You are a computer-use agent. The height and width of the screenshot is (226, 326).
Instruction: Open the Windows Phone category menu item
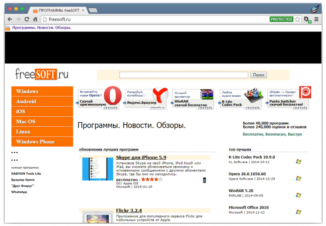coord(42,142)
